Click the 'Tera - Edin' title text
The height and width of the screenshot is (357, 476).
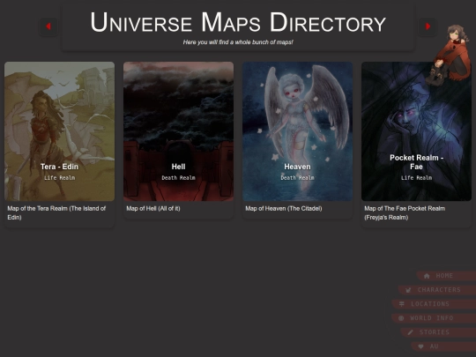click(60, 167)
